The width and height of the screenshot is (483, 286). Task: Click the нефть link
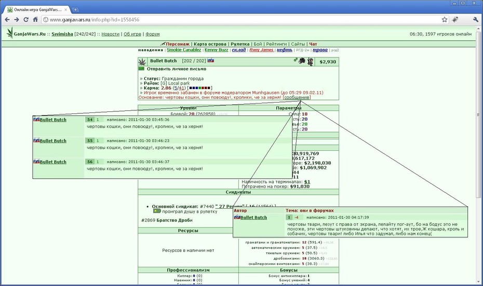pos(284,50)
